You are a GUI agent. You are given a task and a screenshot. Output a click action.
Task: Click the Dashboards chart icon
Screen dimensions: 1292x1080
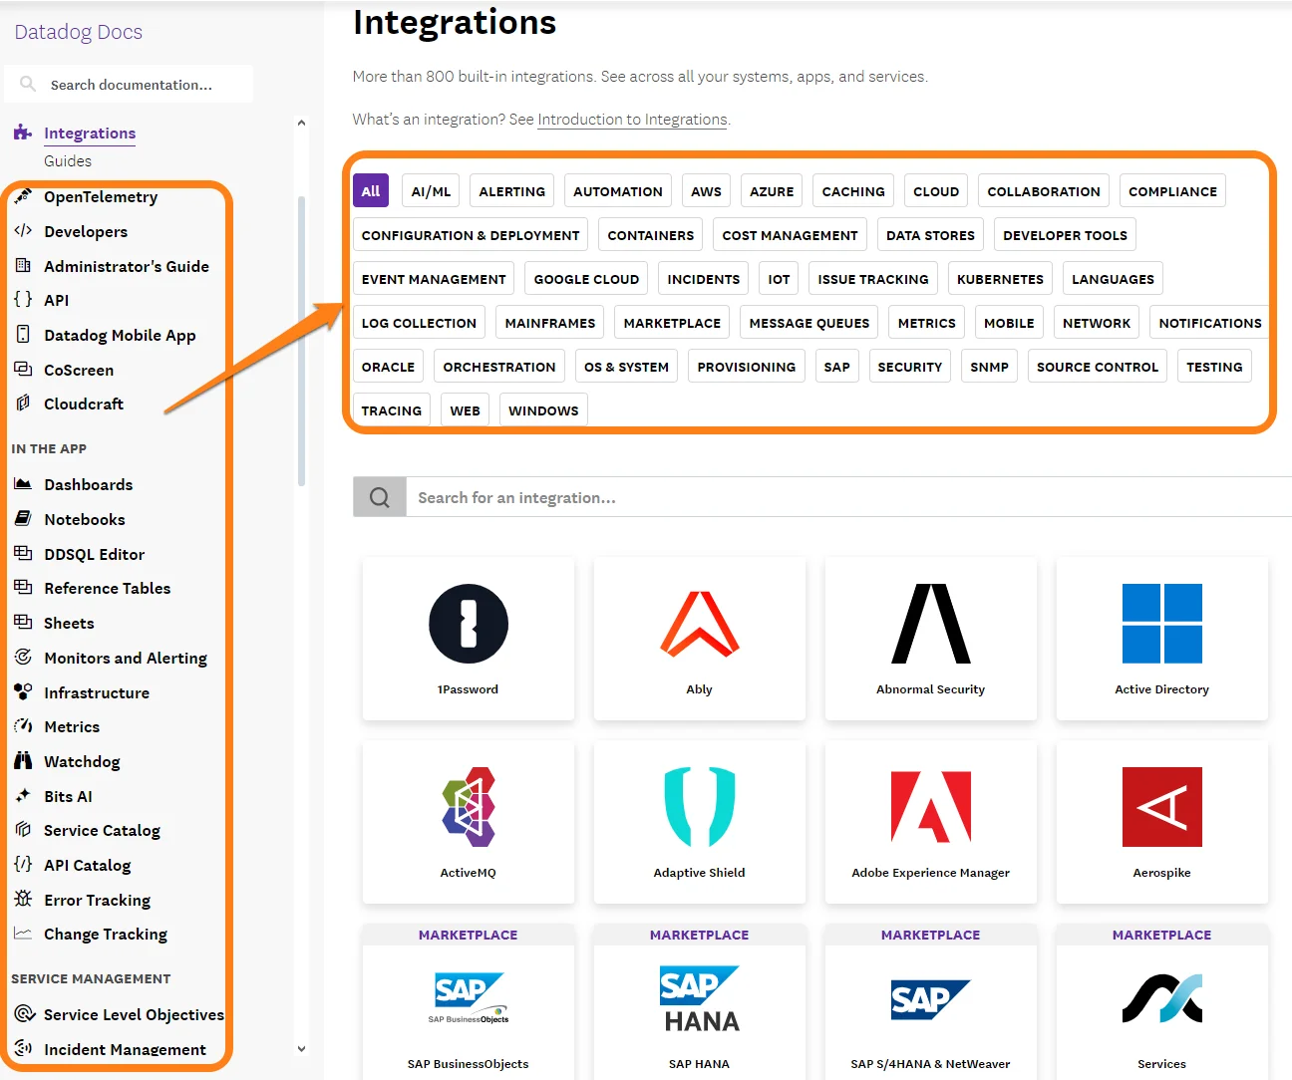23,483
